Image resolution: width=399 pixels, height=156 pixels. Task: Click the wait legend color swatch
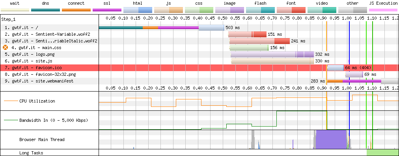15,10
